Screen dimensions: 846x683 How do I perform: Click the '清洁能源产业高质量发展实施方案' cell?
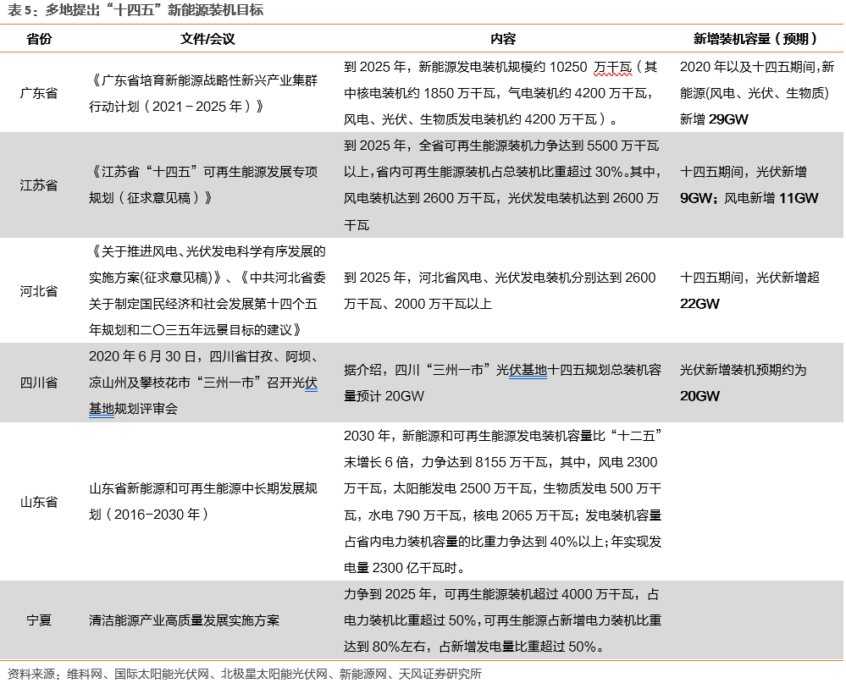[x=184, y=620]
